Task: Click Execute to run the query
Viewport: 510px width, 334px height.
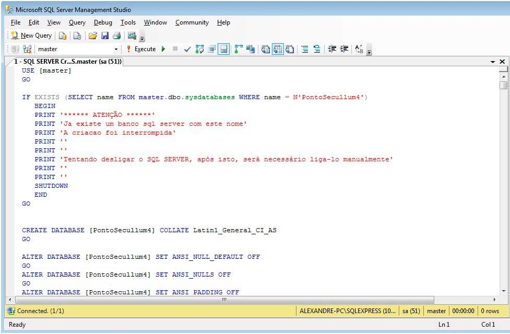Action: 140,49
